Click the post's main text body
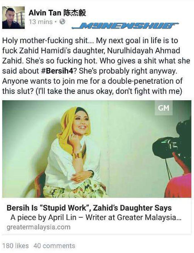Image resolution: width=194 pixels, height=253 pixels. (96, 66)
